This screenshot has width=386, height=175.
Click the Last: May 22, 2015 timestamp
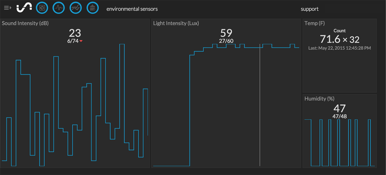339,48
